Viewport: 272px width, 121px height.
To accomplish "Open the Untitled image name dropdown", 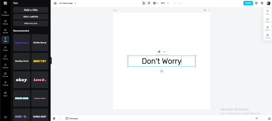I will coord(67,3).
